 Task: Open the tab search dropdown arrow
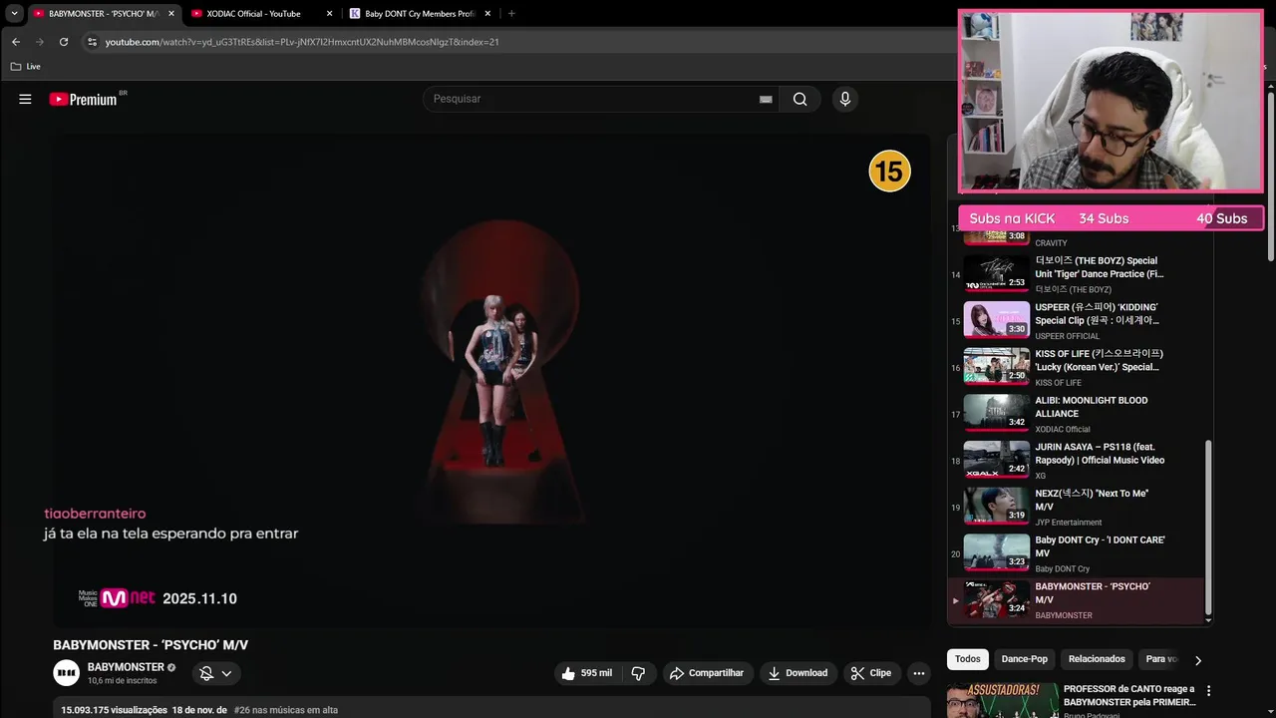14,14
